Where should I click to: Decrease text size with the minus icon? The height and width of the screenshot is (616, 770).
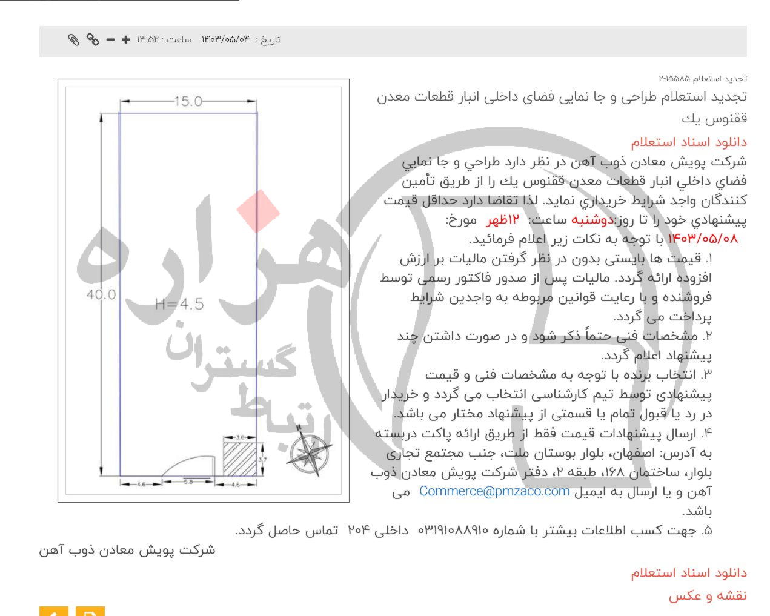coord(110,39)
